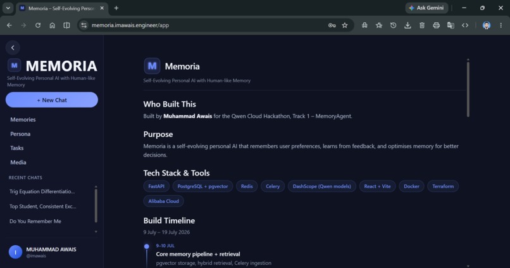Click the bold 'Muhammad Awais' name text
510x268 pixels.
tap(188, 116)
